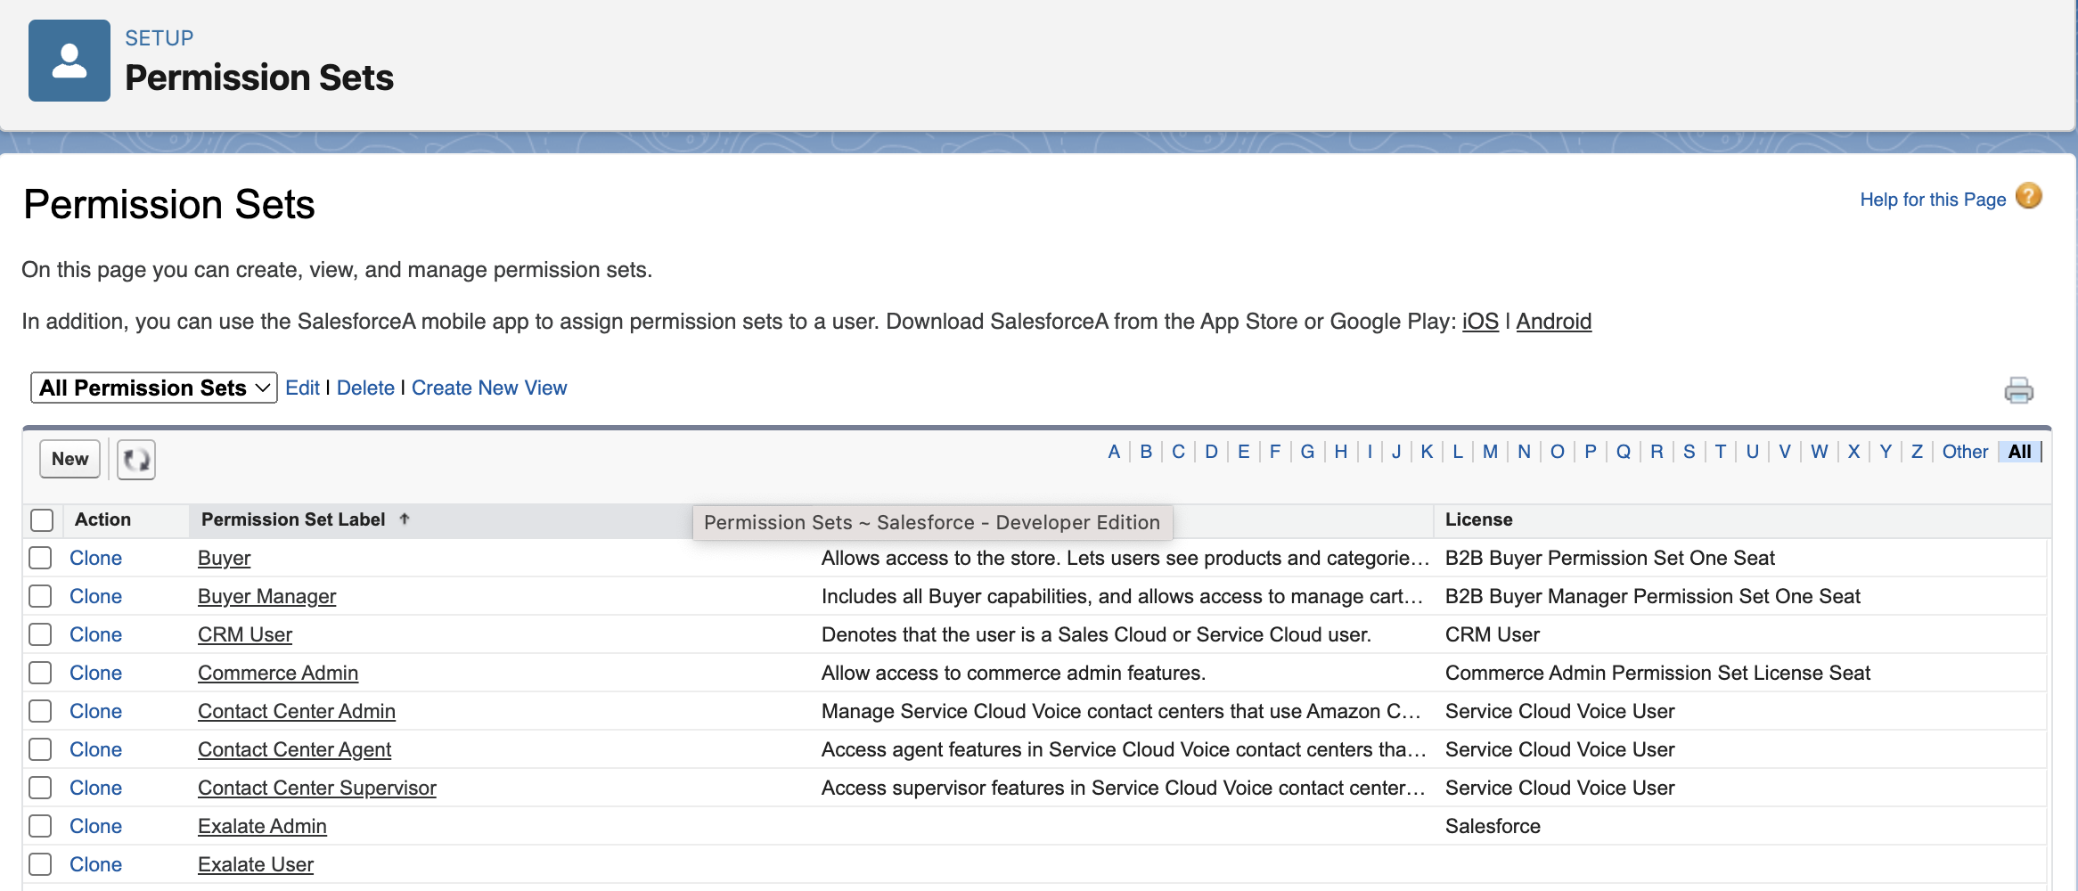
Task: Click the Help for this Page link
Action: 1933,200
